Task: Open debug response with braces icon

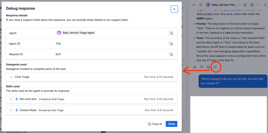Action: click(215, 67)
